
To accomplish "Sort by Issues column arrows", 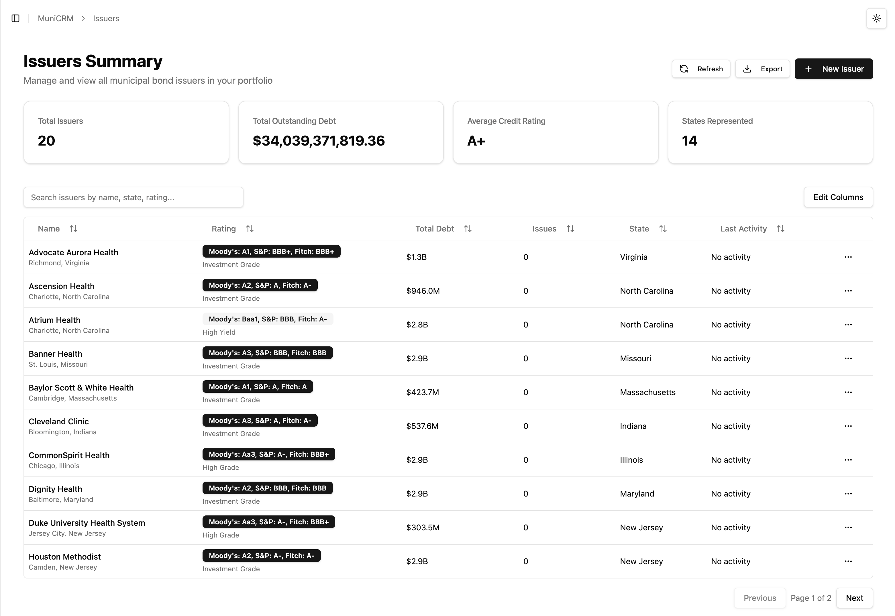I will tap(570, 229).
